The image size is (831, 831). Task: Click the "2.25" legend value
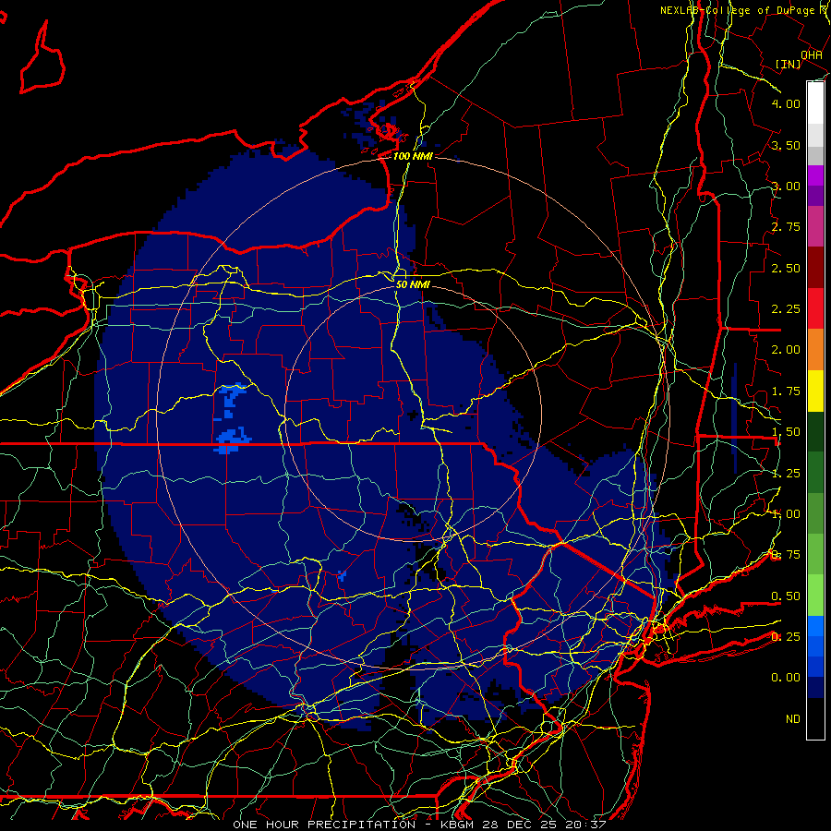tap(786, 309)
